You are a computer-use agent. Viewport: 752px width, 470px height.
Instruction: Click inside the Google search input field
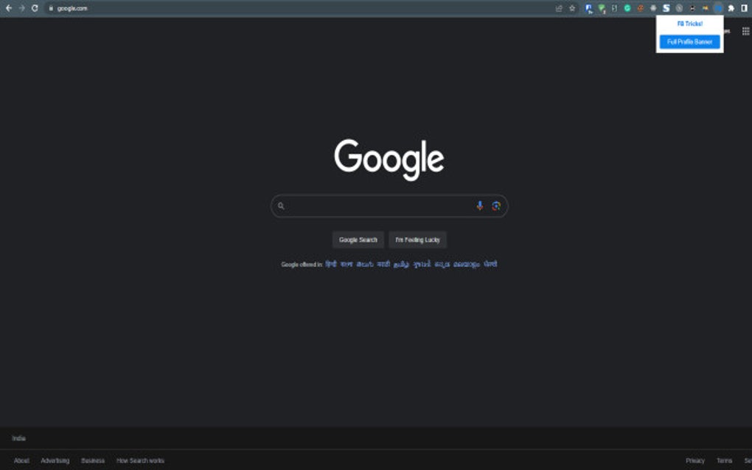click(376, 206)
